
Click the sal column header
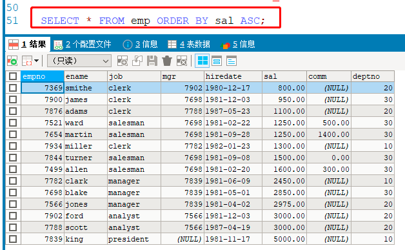click(284, 76)
